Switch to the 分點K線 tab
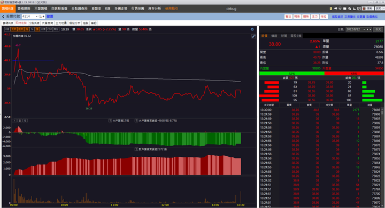The image size is (385, 208). point(34,23)
